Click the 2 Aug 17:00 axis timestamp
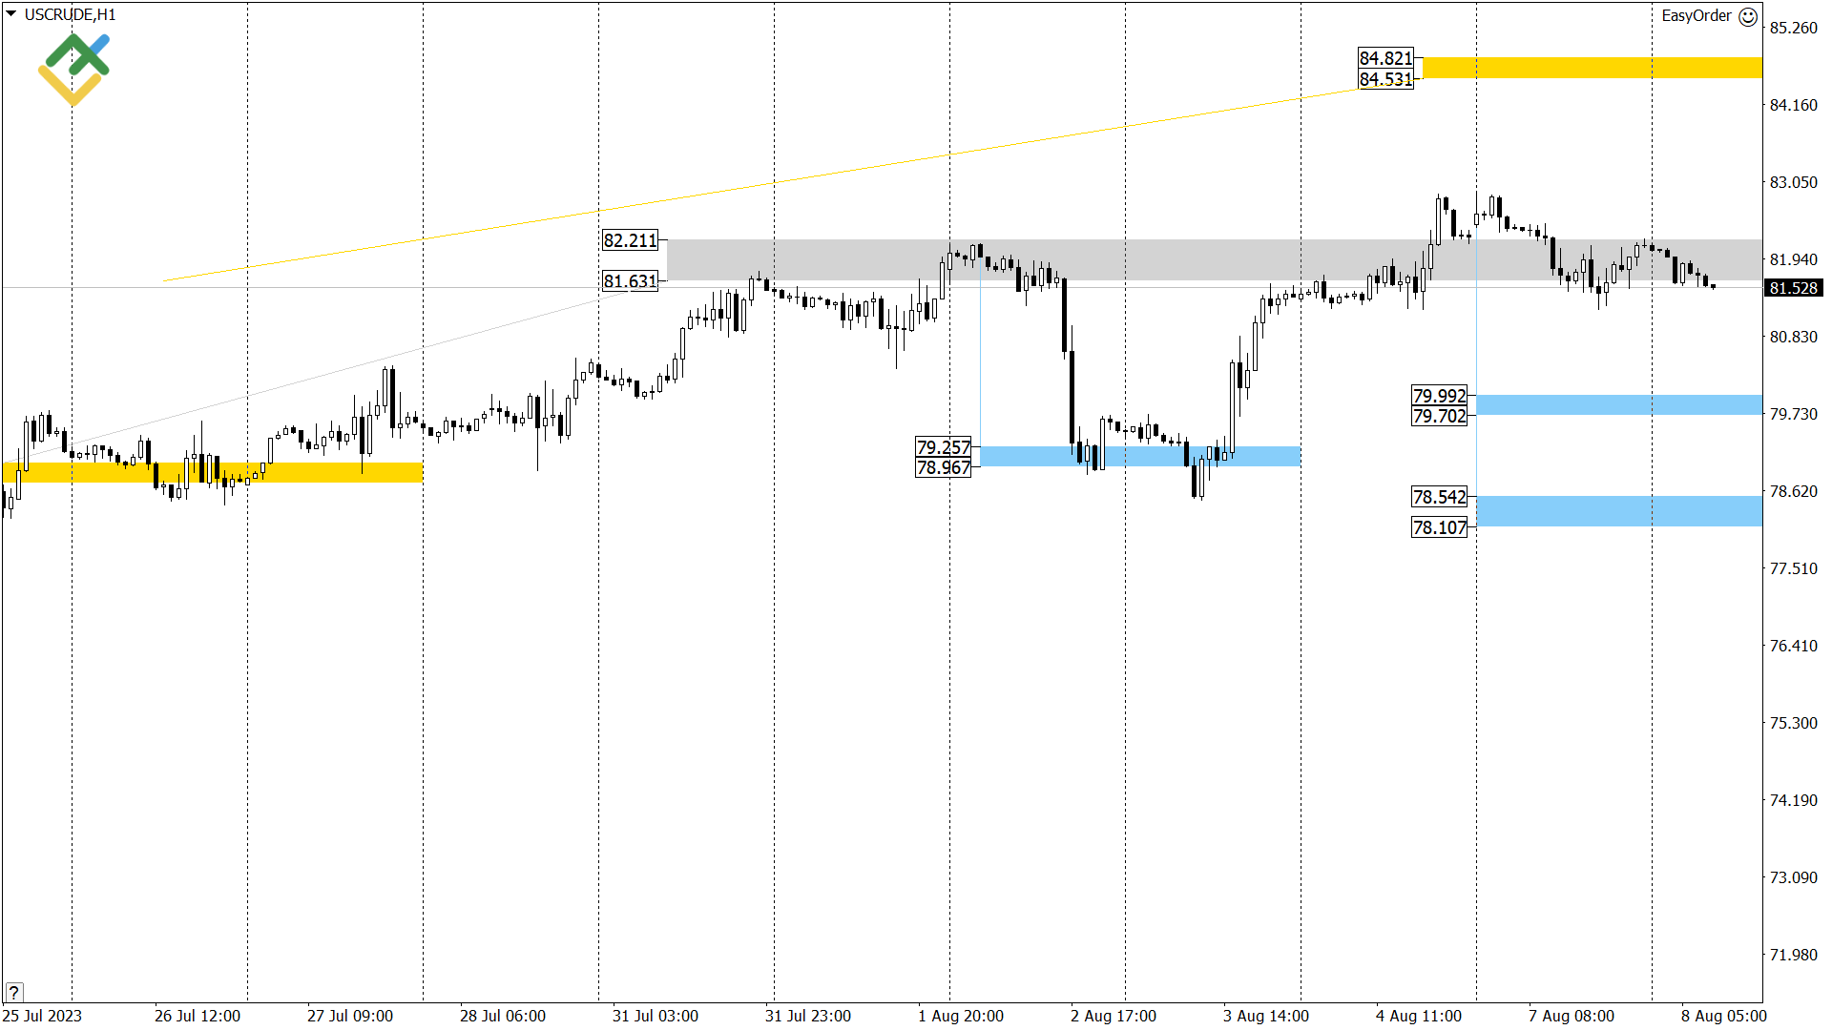This screenshot has height=1030, width=1832. [1113, 1017]
